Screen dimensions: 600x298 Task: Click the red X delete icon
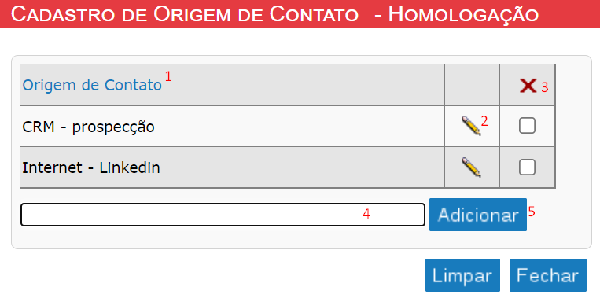(528, 86)
